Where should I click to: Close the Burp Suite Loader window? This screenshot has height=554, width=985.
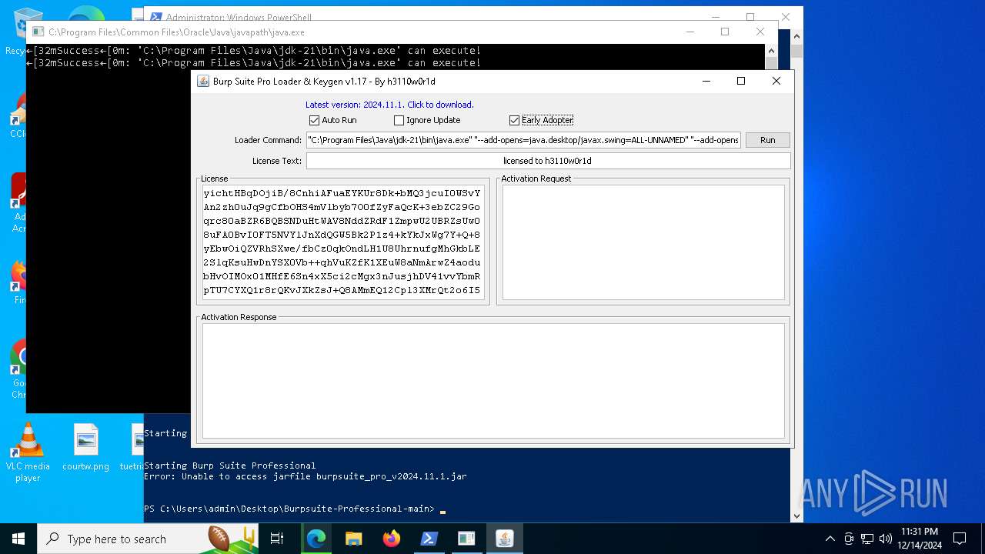pos(776,81)
